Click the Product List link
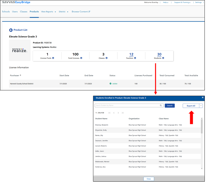 pos(20,30)
